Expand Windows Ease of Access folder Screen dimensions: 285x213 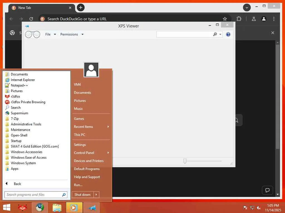pos(29,158)
